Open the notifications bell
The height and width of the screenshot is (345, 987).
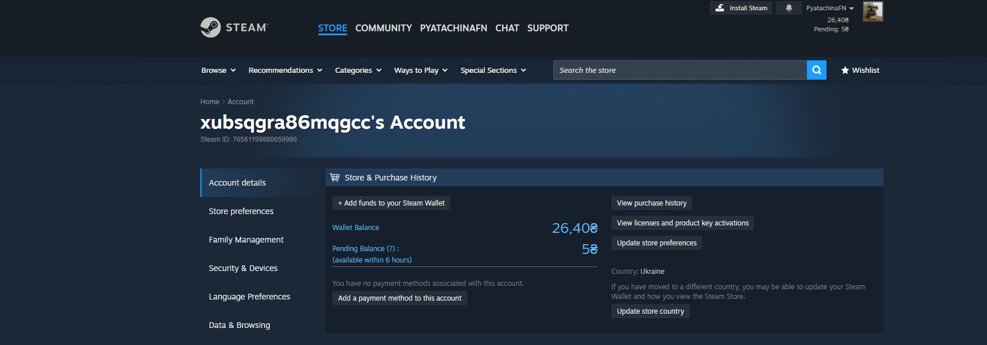pyautogui.click(x=789, y=8)
